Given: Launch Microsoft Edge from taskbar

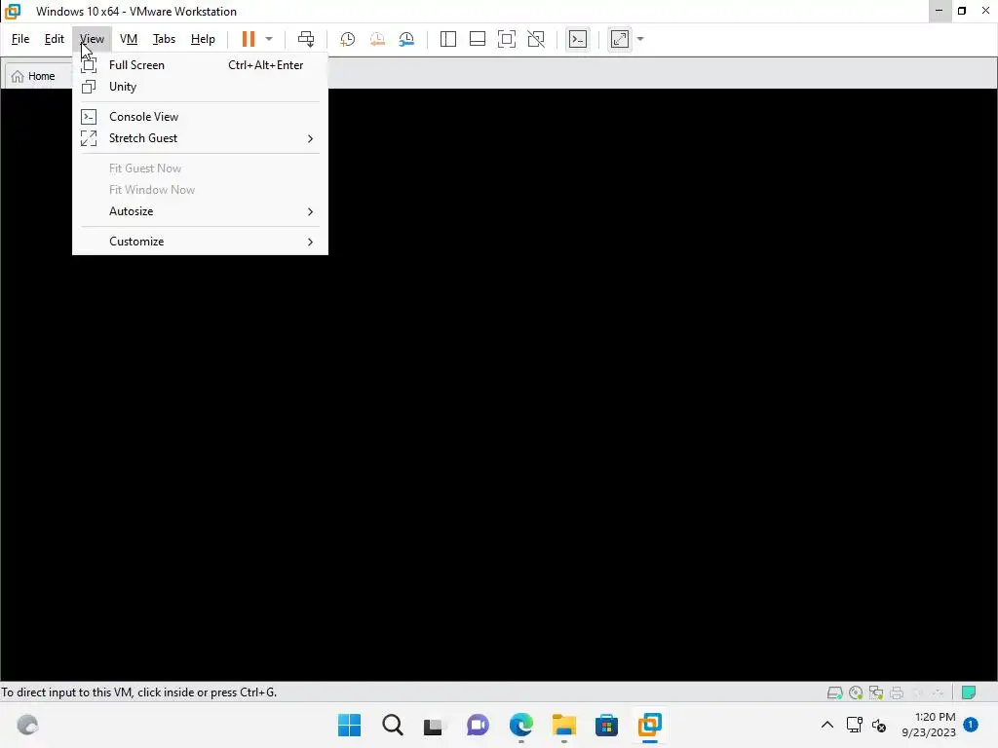Looking at the screenshot, I should coord(520,725).
